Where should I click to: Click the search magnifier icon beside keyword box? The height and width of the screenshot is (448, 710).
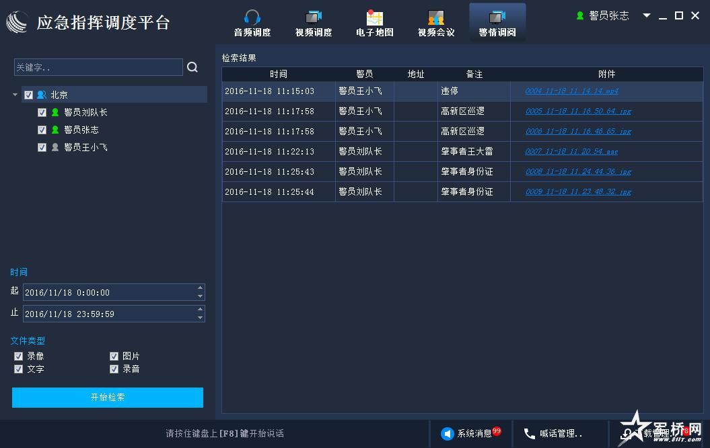pyautogui.click(x=192, y=67)
